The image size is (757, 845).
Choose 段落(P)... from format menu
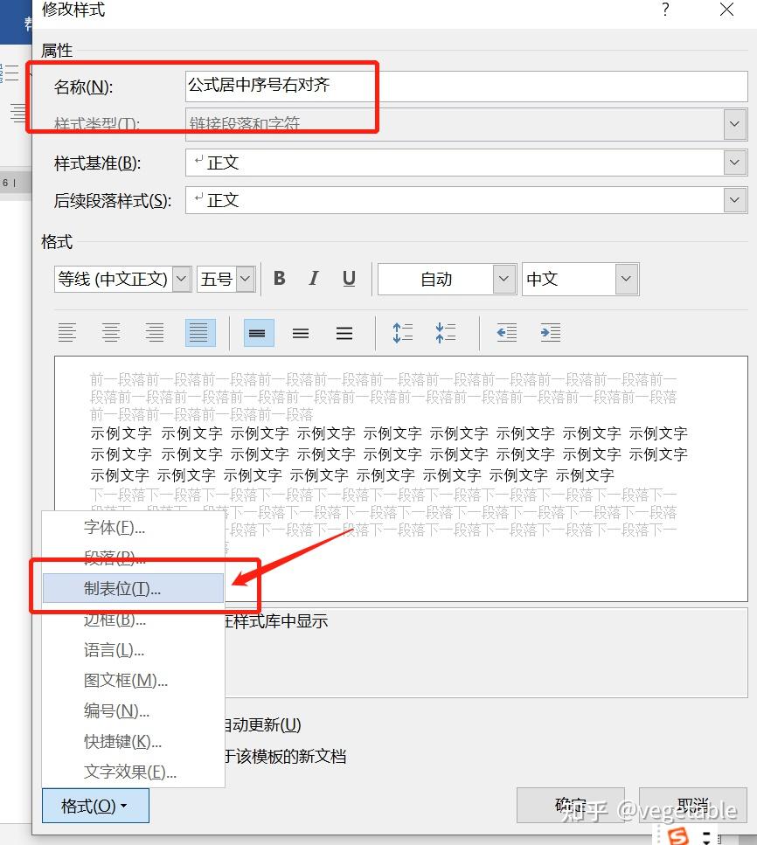[133, 558]
